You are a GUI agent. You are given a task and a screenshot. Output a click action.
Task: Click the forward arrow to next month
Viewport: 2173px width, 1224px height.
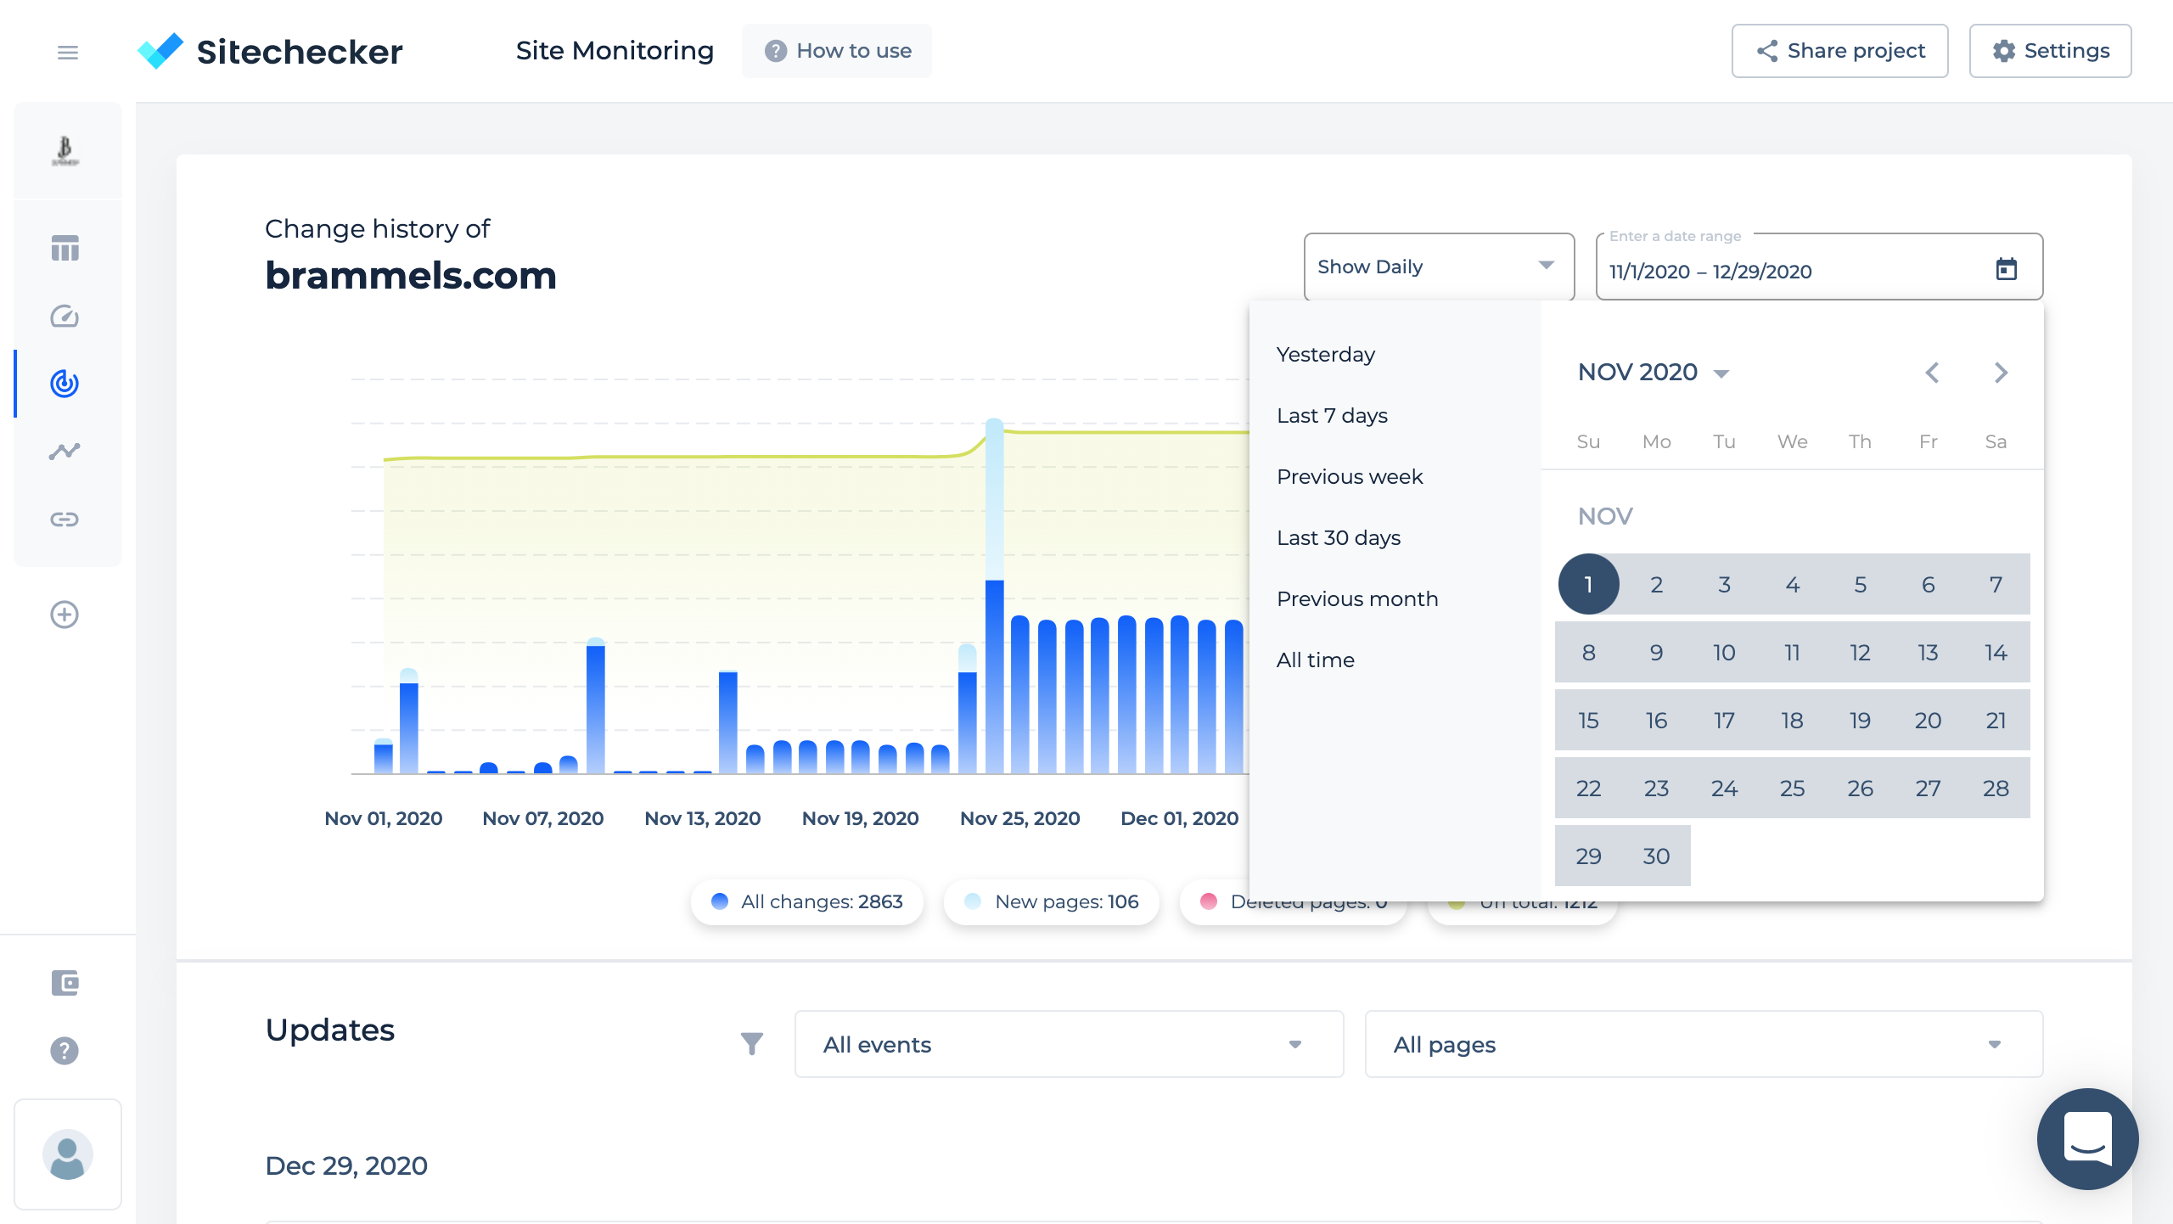2000,372
